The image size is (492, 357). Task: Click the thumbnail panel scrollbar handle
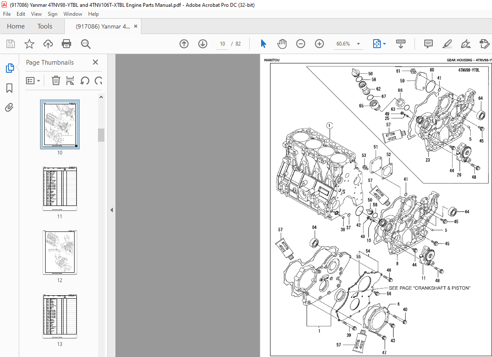click(101, 135)
